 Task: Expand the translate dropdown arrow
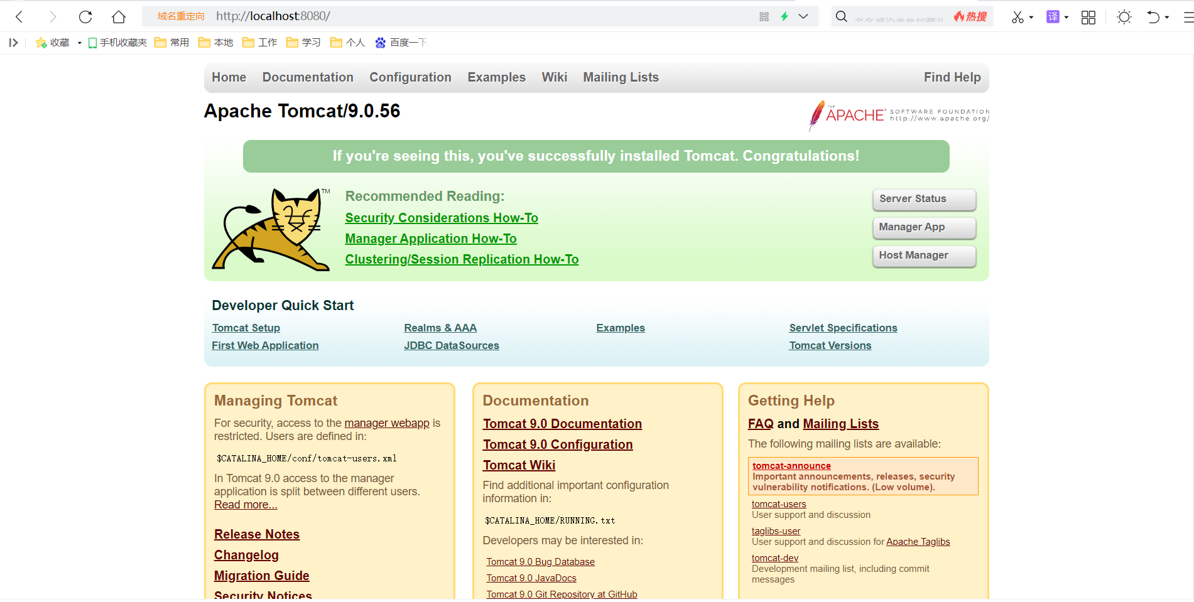(x=1066, y=18)
